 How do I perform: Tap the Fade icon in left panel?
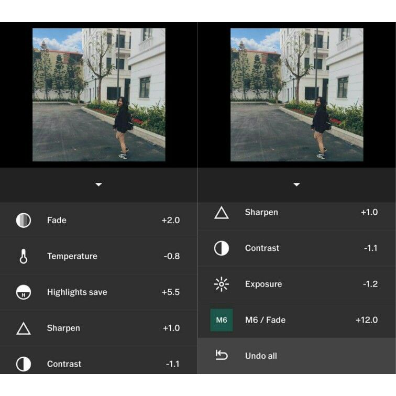[x=24, y=220]
